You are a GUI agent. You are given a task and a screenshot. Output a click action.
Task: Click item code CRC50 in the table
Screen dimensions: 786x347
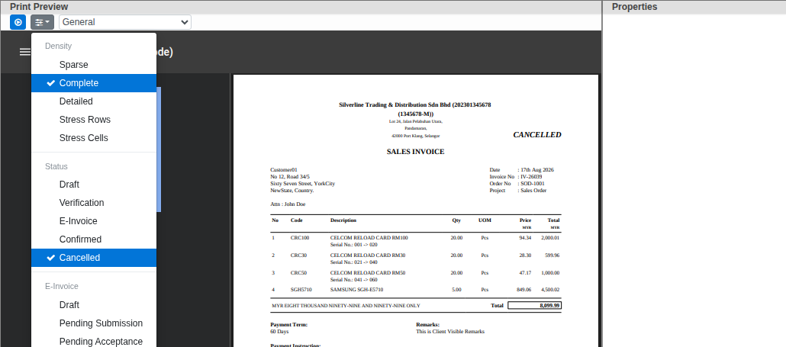(x=299, y=273)
